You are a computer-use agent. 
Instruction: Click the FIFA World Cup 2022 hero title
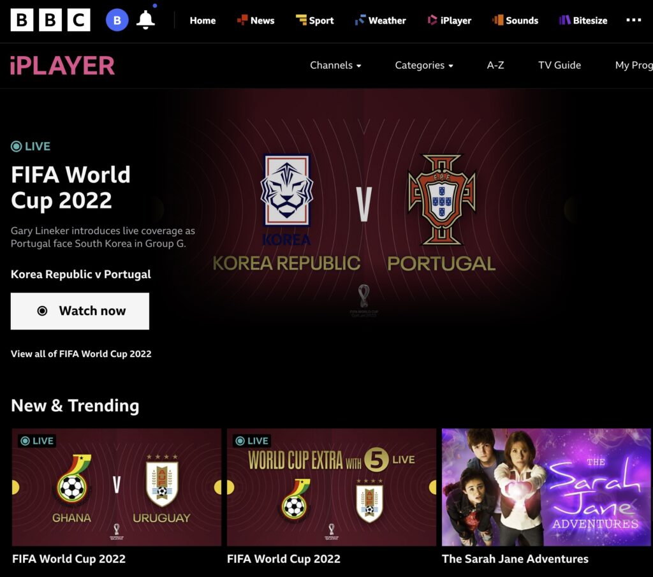pos(71,187)
